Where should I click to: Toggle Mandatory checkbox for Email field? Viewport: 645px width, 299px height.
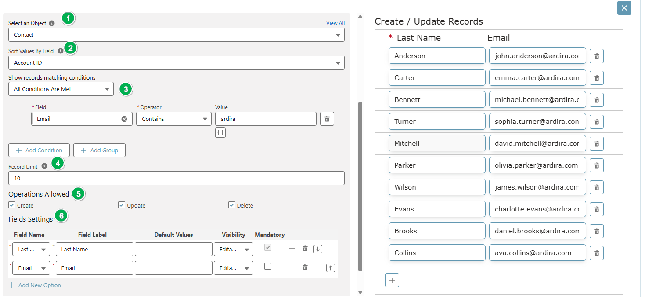(x=268, y=266)
